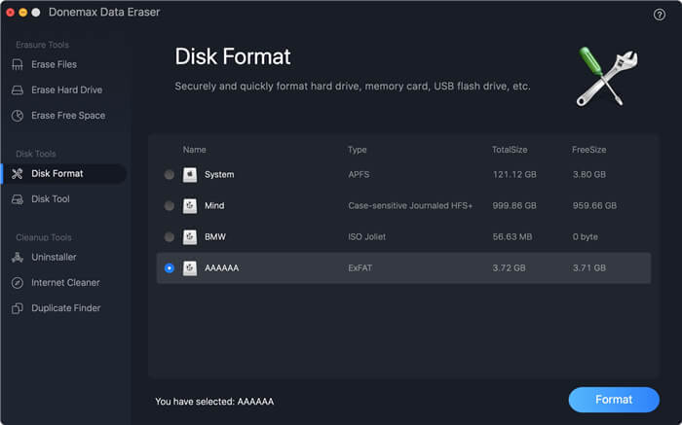The image size is (682, 425).
Task: Click the AAAAAA name in the drive list
Action: 222,268
